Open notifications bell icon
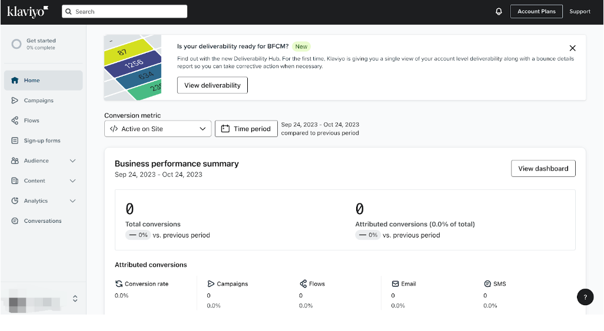This screenshot has height=331, width=604. pyautogui.click(x=499, y=12)
